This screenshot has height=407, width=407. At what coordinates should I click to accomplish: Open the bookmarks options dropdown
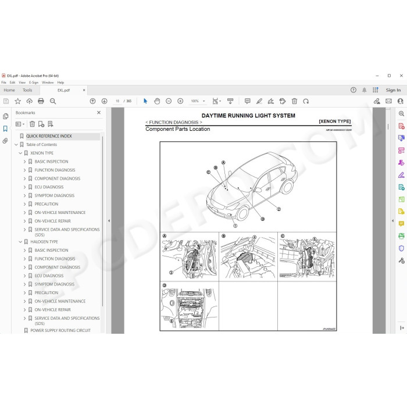pos(20,124)
